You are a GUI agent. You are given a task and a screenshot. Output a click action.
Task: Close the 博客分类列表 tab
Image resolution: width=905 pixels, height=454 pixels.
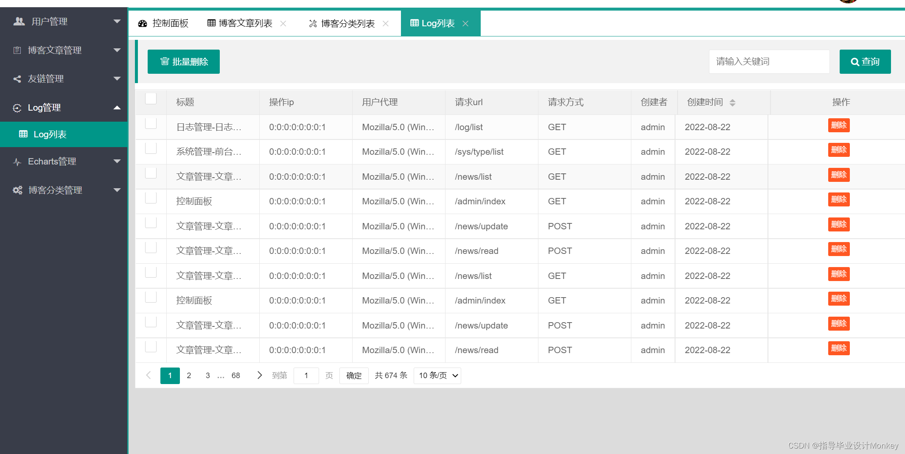pos(386,23)
